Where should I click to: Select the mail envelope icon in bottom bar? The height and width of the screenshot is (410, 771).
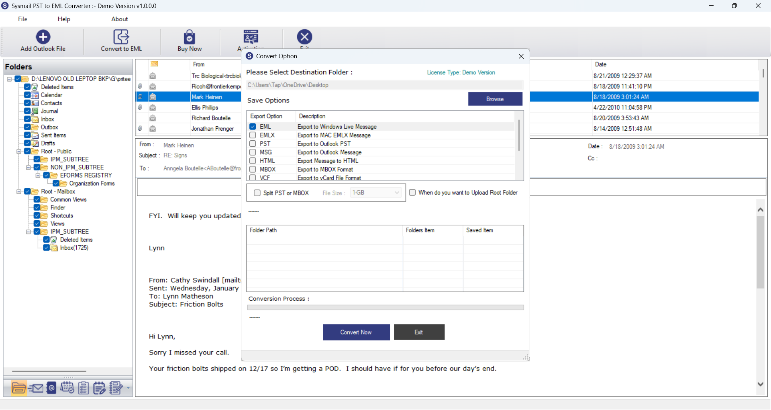click(36, 388)
